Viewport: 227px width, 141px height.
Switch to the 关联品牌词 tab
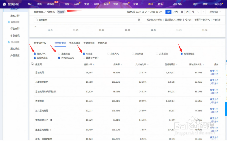(74, 43)
